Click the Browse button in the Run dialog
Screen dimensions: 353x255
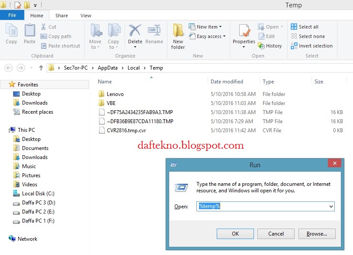pyautogui.click(x=317, y=233)
